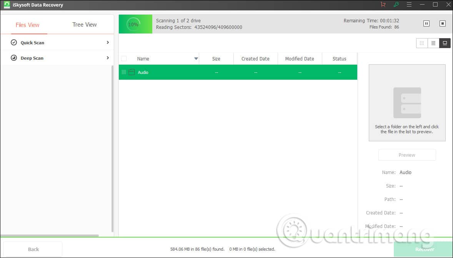This screenshot has height=258, width=453.
Task: Check the Audio folder checkbox
Action: click(124, 72)
